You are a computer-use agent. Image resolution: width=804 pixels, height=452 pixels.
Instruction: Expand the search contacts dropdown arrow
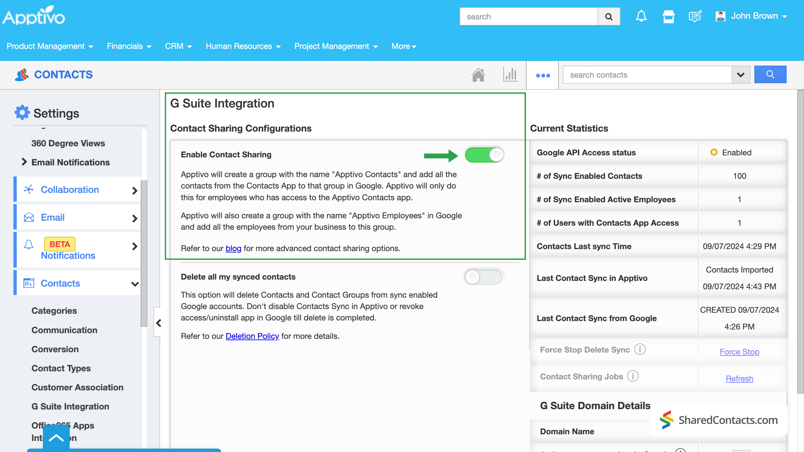(741, 75)
